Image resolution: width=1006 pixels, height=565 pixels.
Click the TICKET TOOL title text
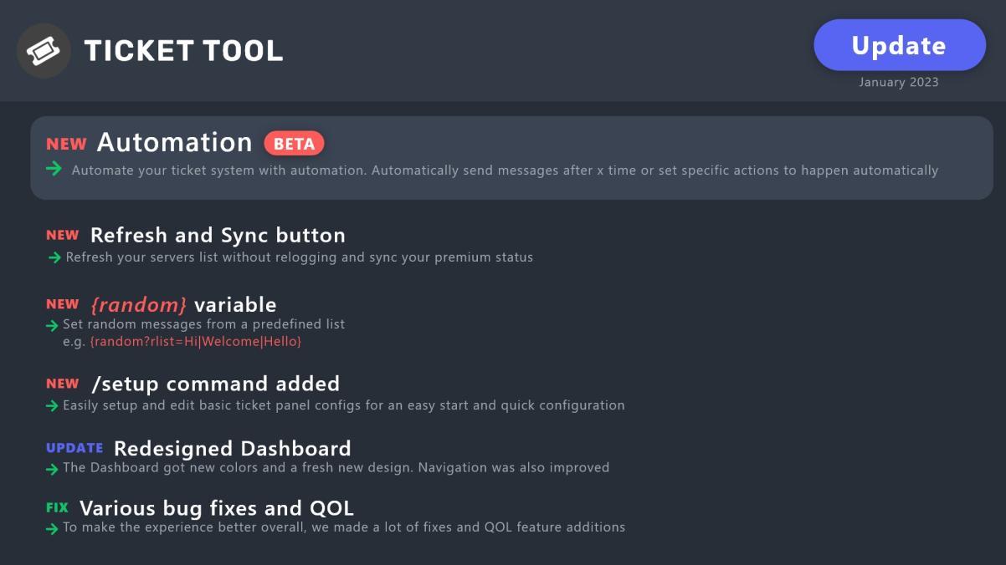pos(183,51)
